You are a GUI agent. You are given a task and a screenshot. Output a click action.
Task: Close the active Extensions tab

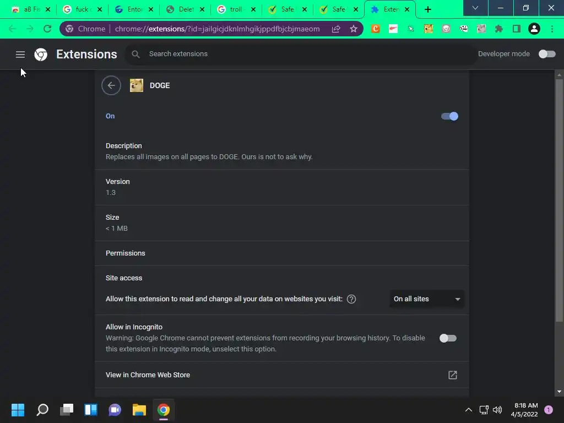click(x=407, y=10)
